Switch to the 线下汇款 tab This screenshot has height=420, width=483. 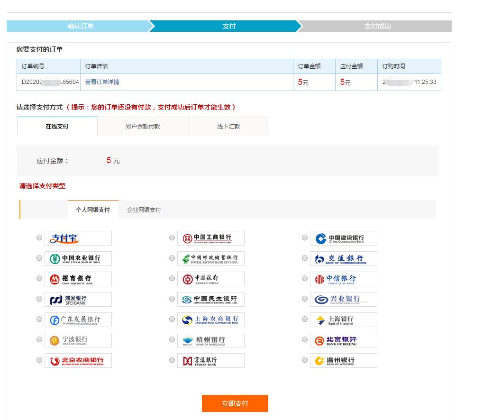pyautogui.click(x=228, y=127)
